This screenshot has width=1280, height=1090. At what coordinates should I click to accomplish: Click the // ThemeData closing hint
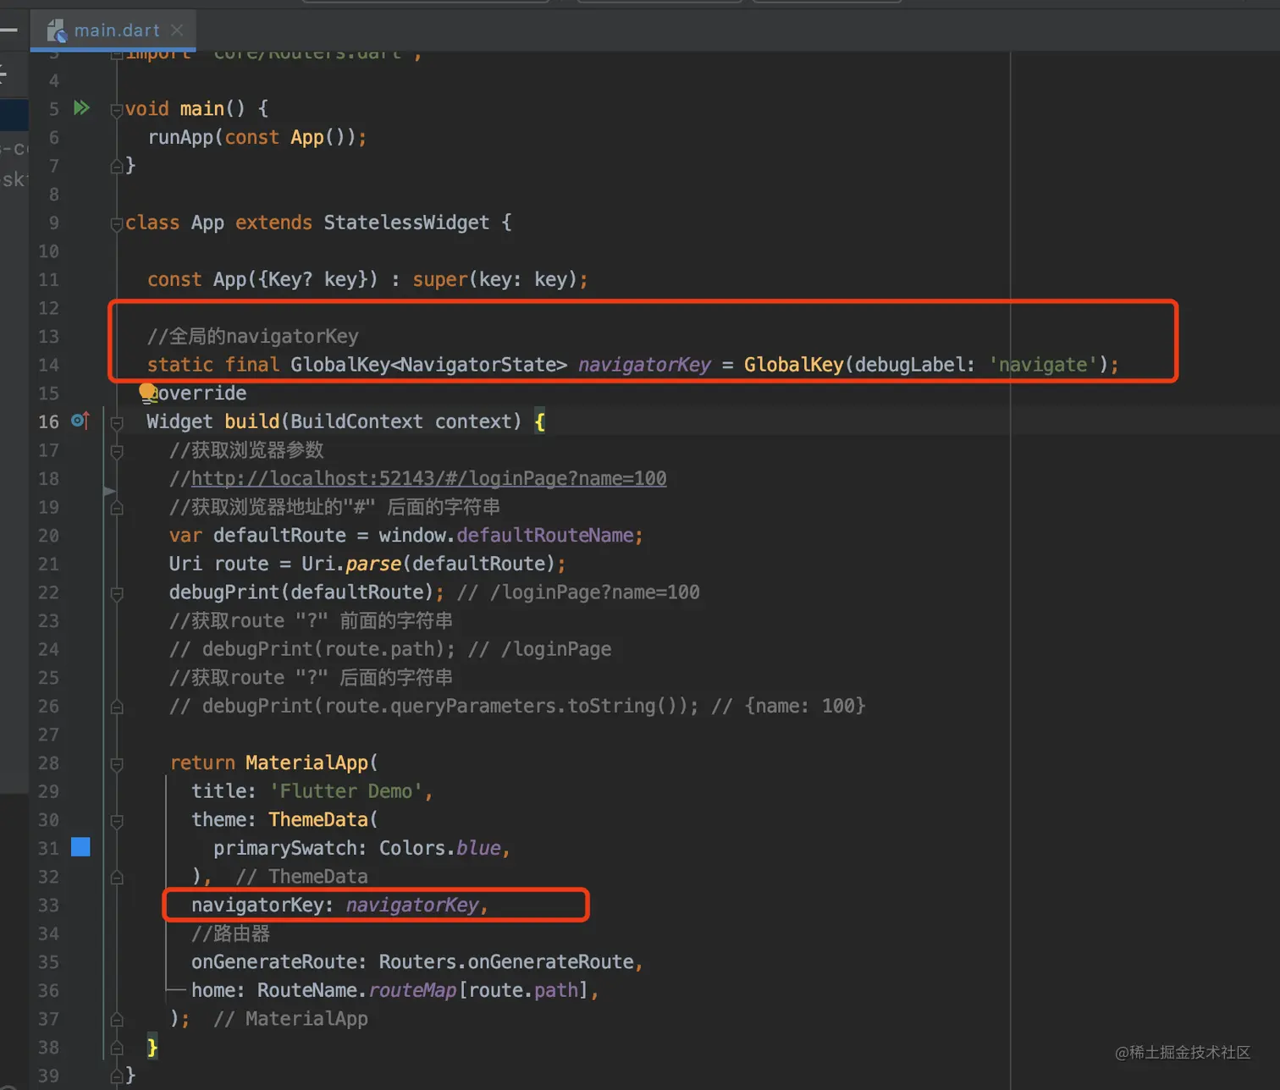point(301,877)
